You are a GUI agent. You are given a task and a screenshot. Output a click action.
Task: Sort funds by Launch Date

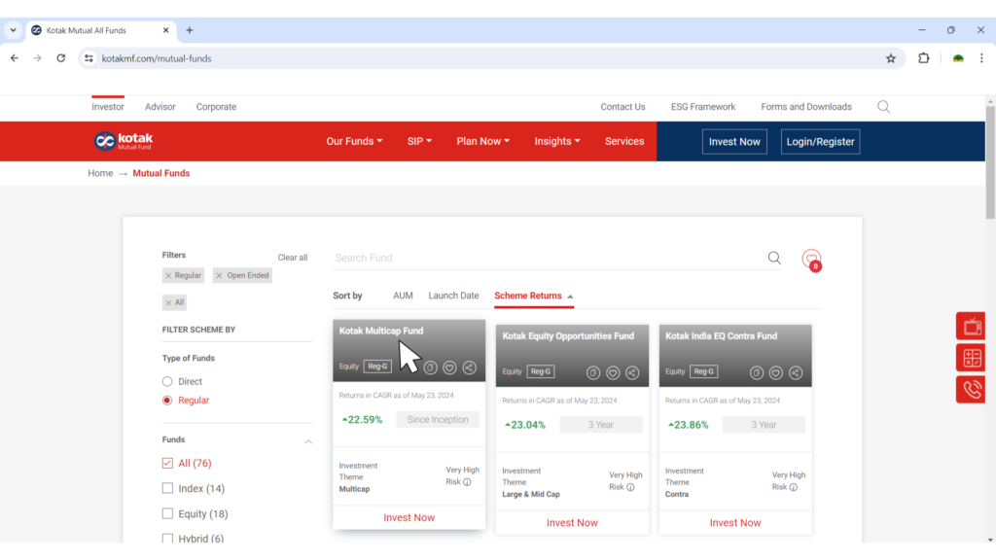(x=453, y=296)
